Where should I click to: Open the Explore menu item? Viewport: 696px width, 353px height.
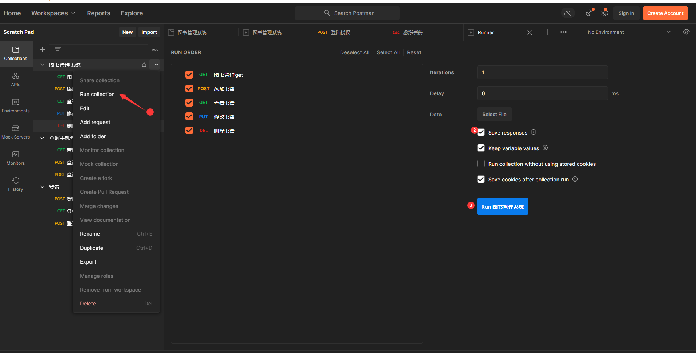pos(132,13)
